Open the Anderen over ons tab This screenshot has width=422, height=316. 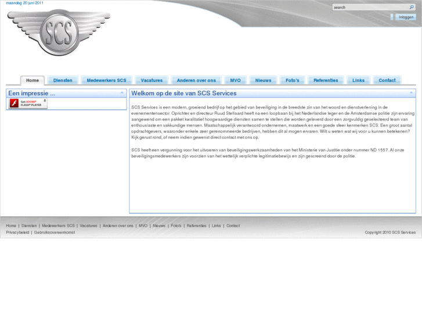[196, 80]
